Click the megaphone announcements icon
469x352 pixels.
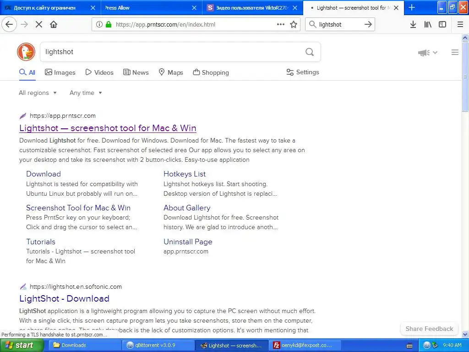[424, 53]
